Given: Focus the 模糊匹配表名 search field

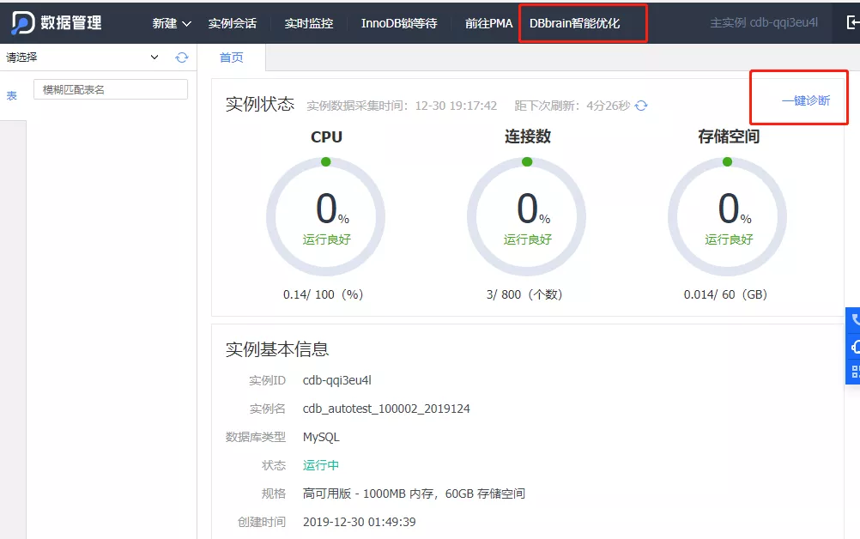Looking at the screenshot, I should pyautogui.click(x=111, y=89).
